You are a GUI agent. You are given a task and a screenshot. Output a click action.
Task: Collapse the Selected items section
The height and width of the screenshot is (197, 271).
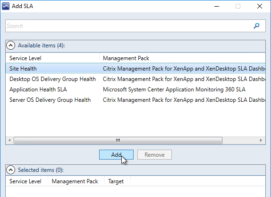click(x=10, y=170)
